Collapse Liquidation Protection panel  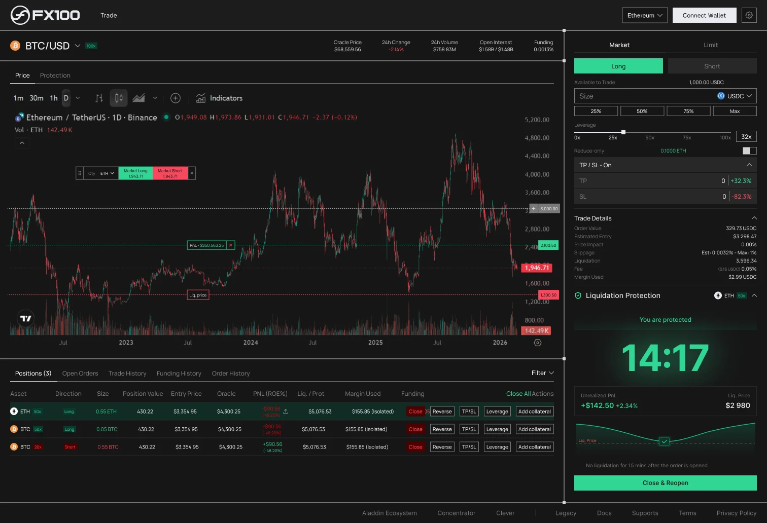tap(754, 295)
